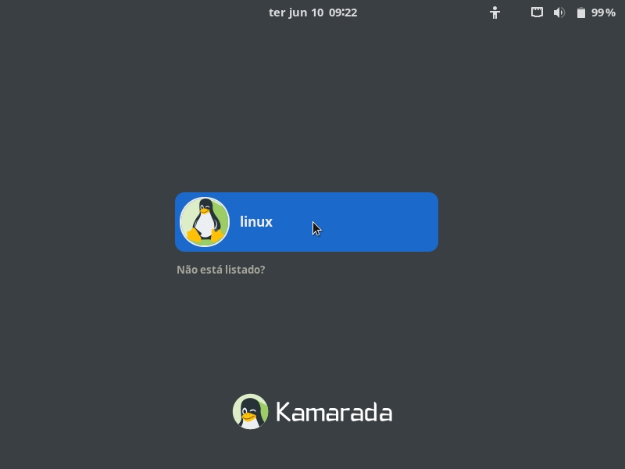Image resolution: width=625 pixels, height=469 pixels.
Task: Click the 99% battery percentage text
Action: click(x=603, y=13)
